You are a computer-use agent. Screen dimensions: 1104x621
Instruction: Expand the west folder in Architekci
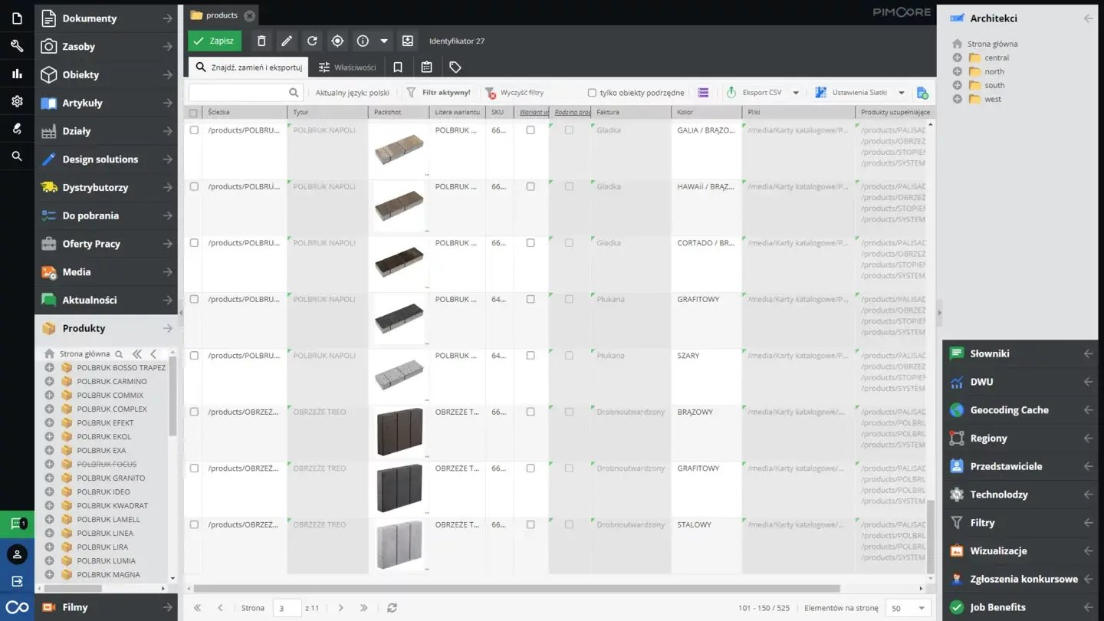[957, 99]
